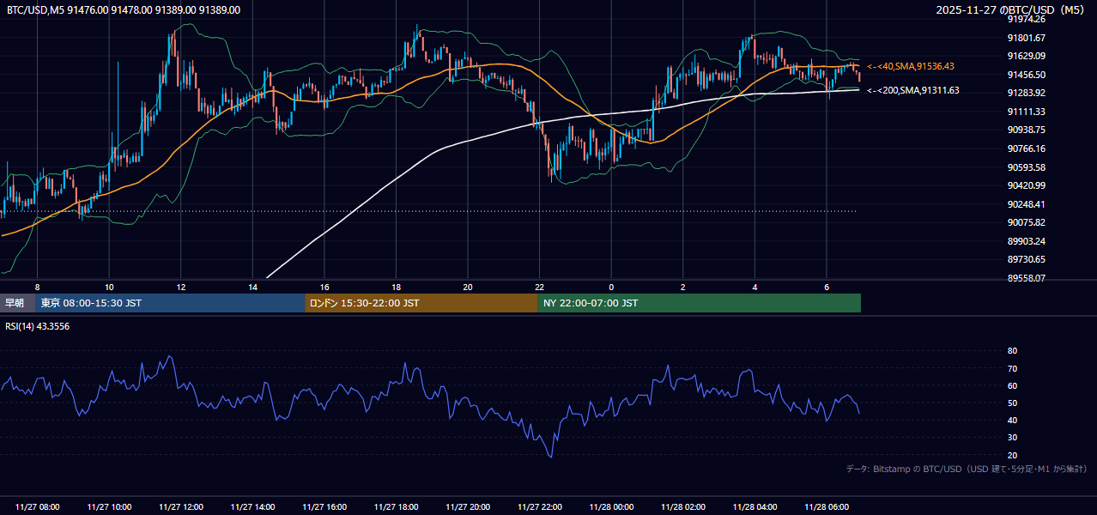The width and height of the screenshot is (1097, 515).
Task: Click price axis label 91283.92
Action: point(1026,93)
